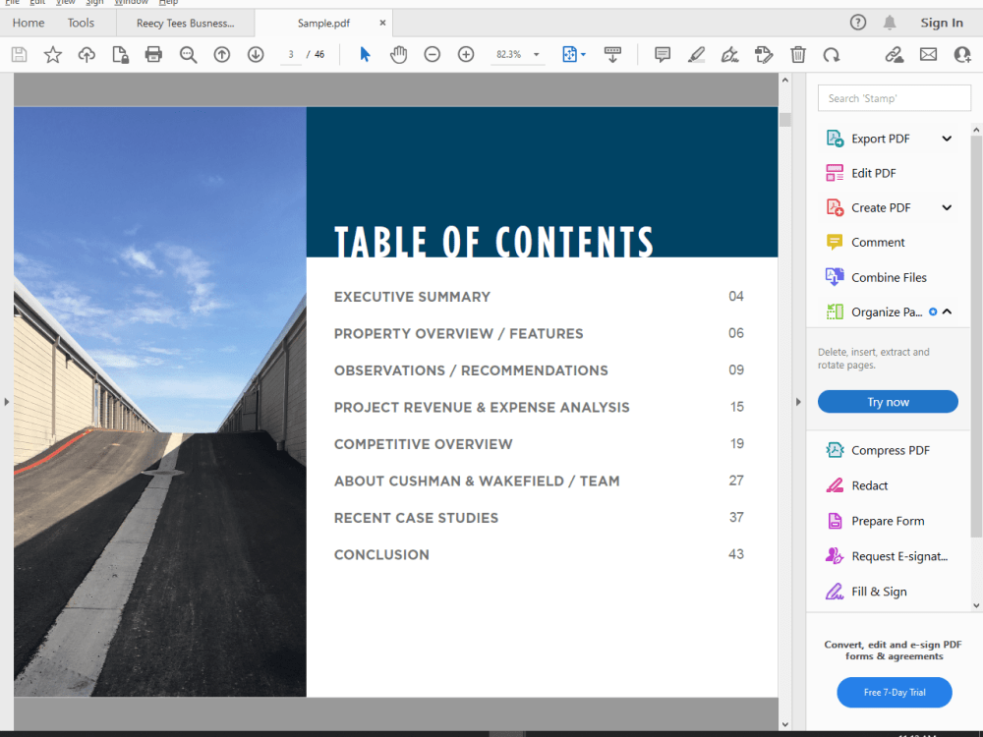983x737 pixels.
Task: Click the share with others icon
Action: pyautogui.click(x=962, y=54)
